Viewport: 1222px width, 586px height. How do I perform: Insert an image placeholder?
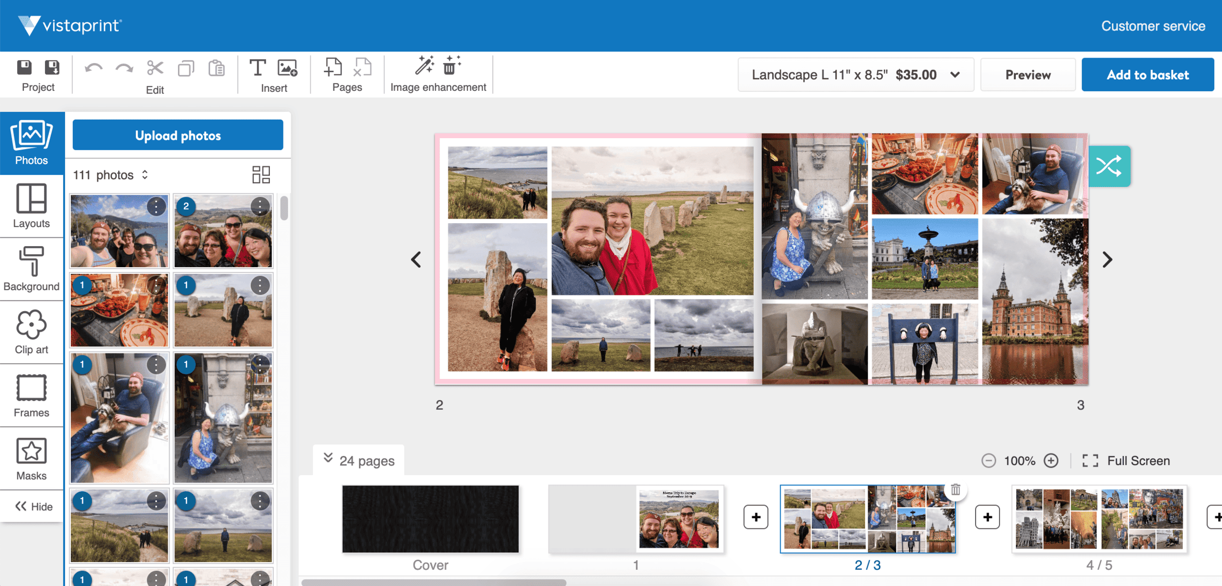click(287, 67)
